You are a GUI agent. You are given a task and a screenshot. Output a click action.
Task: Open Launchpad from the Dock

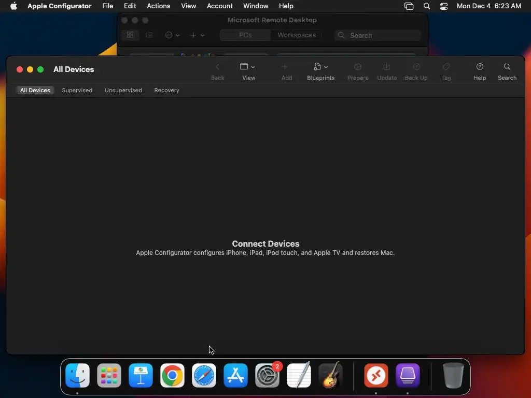pos(109,376)
